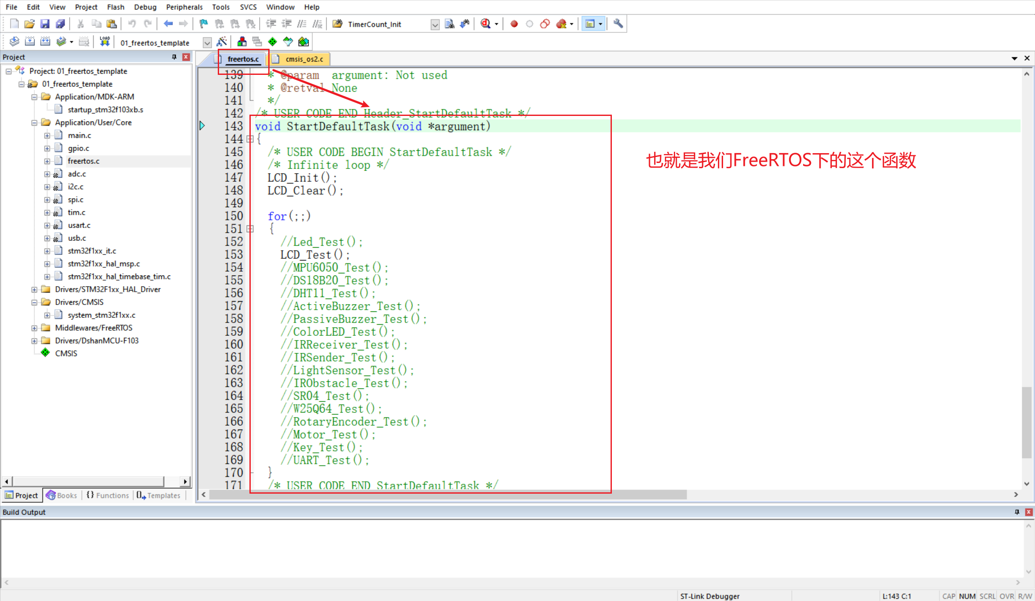
Task: Click the Insert/Remove Breakpoint icon
Action: click(513, 24)
